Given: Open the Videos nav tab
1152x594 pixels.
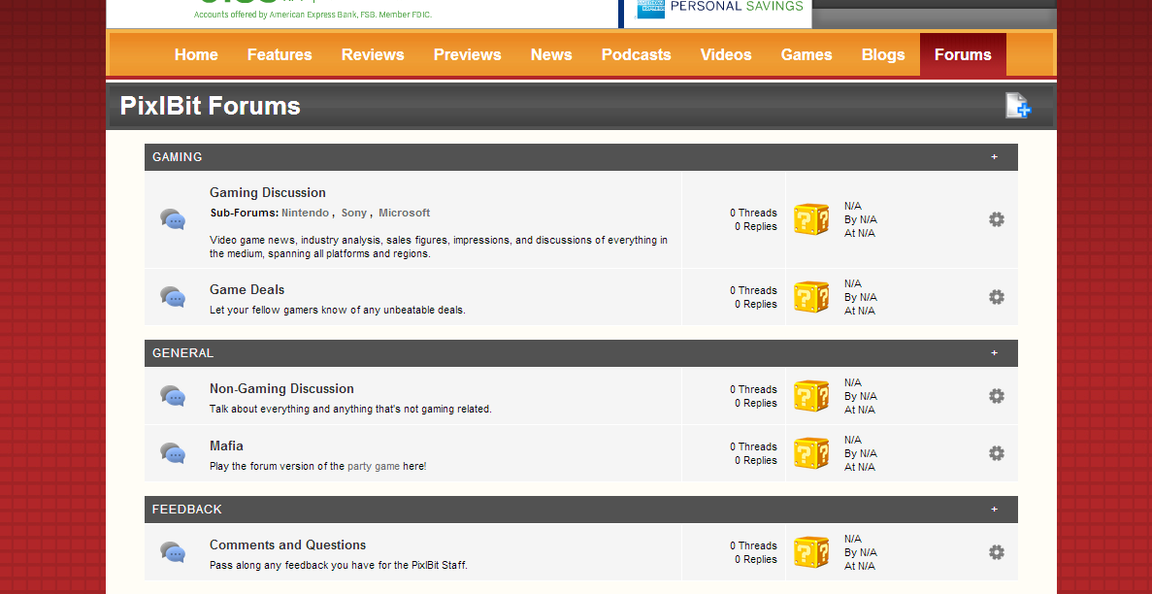Looking at the screenshot, I should tap(726, 54).
